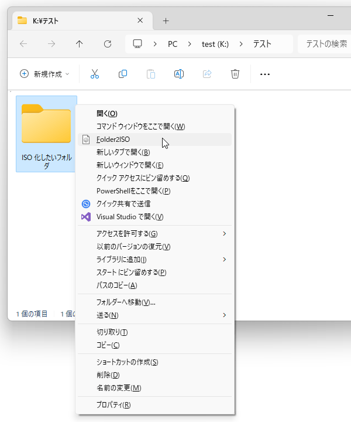This screenshot has width=351, height=422.
Task: Open the See more ellipsis menu
Action: pyautogui.click(x=265, y=74)
